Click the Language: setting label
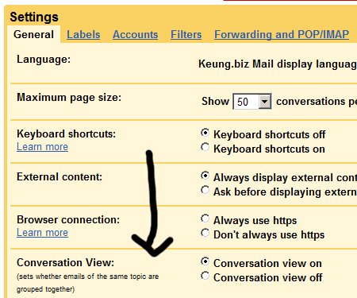Screen dimensions: 357x298 click(44, 59)
